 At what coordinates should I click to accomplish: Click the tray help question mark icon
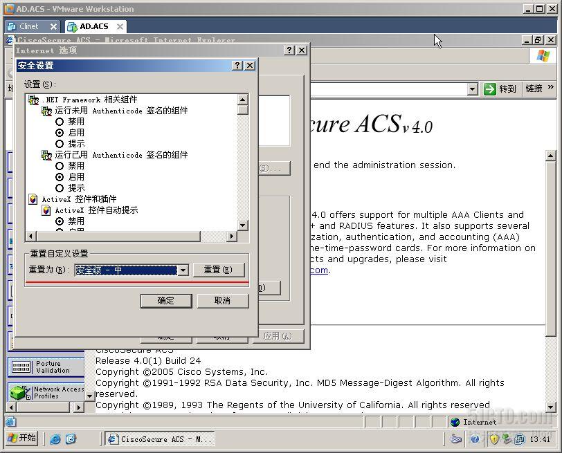click(x=475, y=439)
